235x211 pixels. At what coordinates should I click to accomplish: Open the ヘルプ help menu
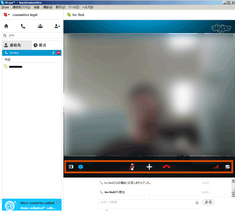88,7
